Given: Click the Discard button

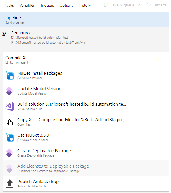Looking at the screenshot, I should 156,5.
